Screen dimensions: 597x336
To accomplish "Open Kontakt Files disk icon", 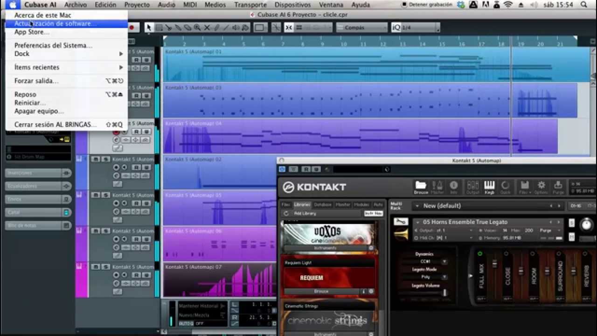I will coord(524,187).
